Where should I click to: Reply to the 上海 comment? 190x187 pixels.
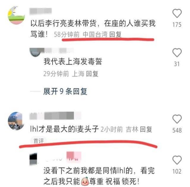92,74
